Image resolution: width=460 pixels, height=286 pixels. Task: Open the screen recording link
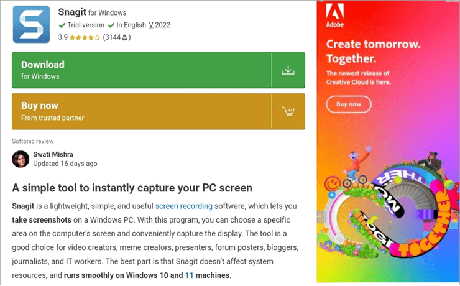(184, 206)
